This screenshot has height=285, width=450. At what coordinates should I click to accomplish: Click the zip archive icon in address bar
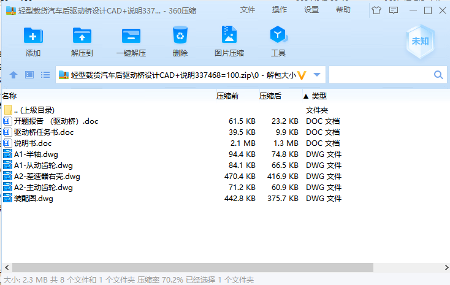click(x=64, y=75)
